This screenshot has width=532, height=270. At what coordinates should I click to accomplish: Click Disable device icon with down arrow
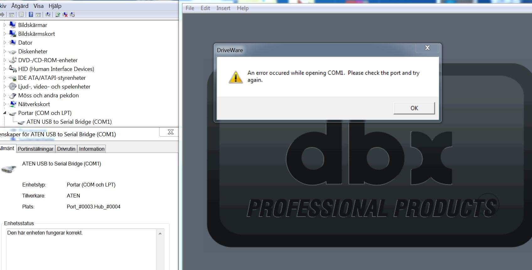click(x=72, y=14)
